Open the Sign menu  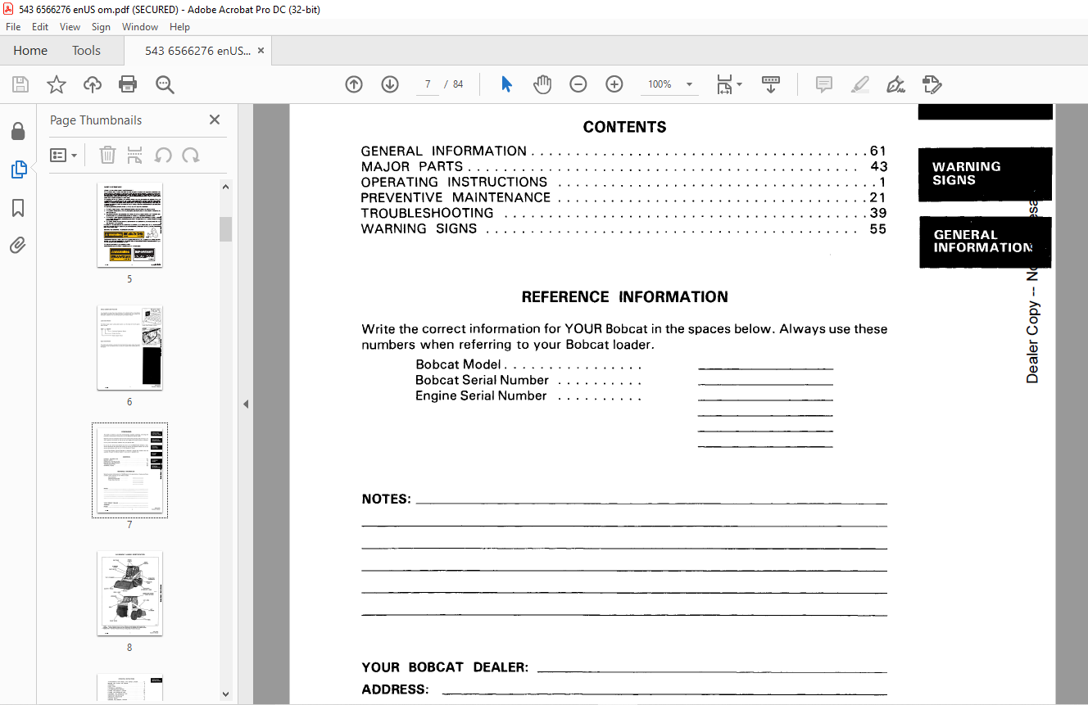point(101,27)
